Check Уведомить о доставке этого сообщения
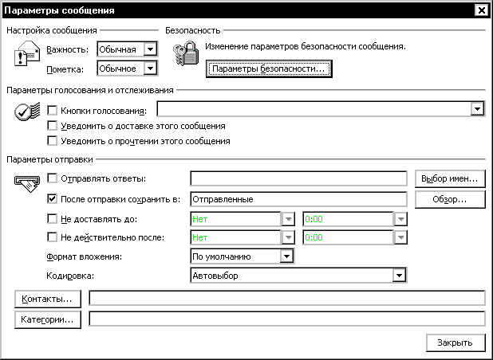493x360 pixels. [52, 126]
